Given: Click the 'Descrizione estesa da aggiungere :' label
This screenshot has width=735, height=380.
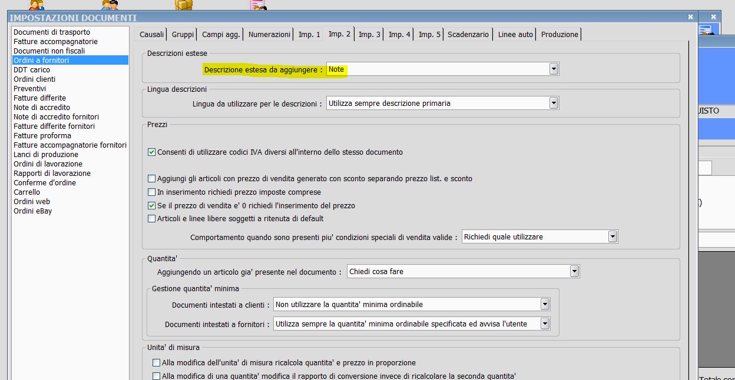Looking at the screenshot, I should tap(263, 70).
